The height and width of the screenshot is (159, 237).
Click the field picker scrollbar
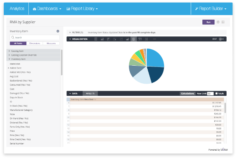[61, 62]
